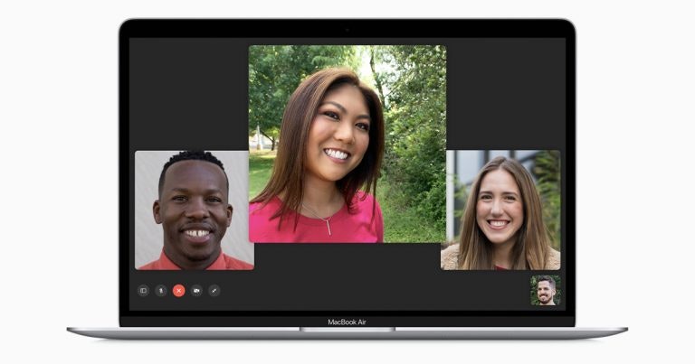This screenshot has width=695, height=364.
Task: End the call with the red X button
Action: 178,291
